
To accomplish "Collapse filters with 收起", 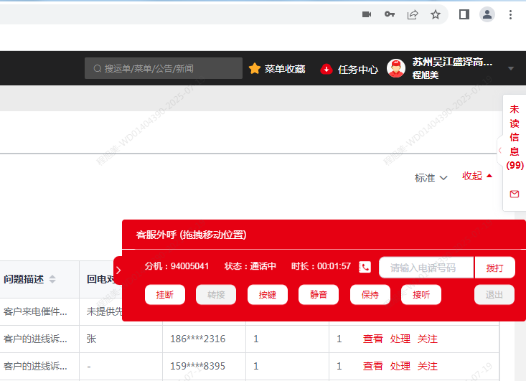I will click(477, 176).
